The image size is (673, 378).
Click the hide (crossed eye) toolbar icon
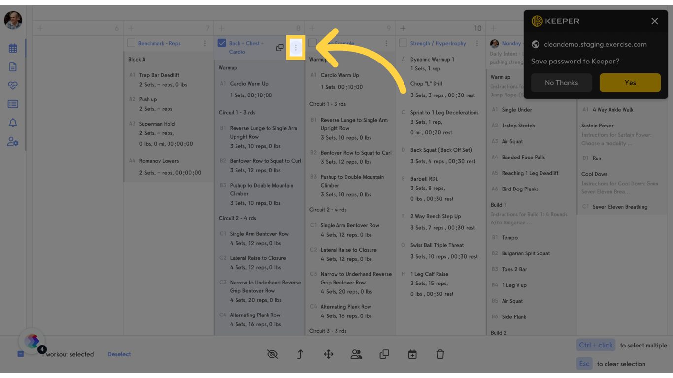tap(272, 354)
